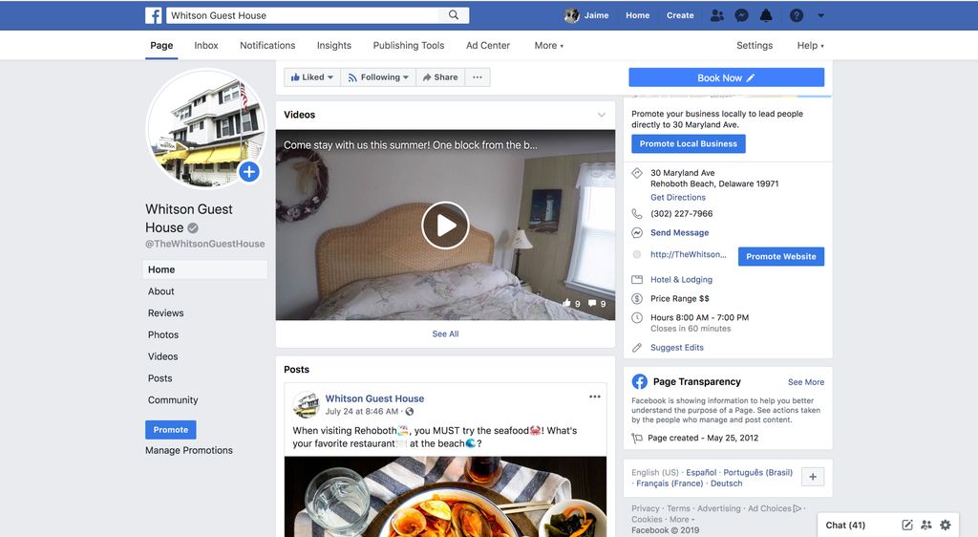This screenshot has height=537, width=978.
Task: Click the sidebar Promote button
Action: [x=170, y=430]
